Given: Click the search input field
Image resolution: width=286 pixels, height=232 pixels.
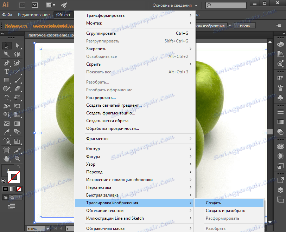Looking at the screenshot, I should pyautogui.click(x=226, y=5).
